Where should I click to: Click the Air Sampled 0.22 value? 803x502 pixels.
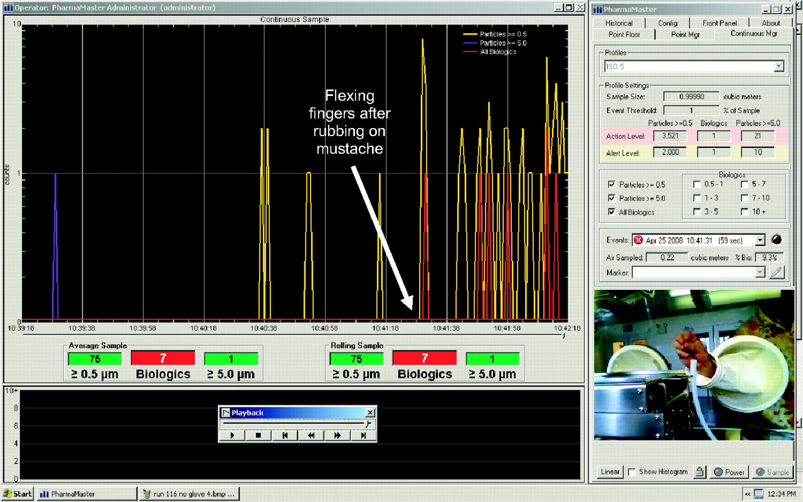coord(666,257)
